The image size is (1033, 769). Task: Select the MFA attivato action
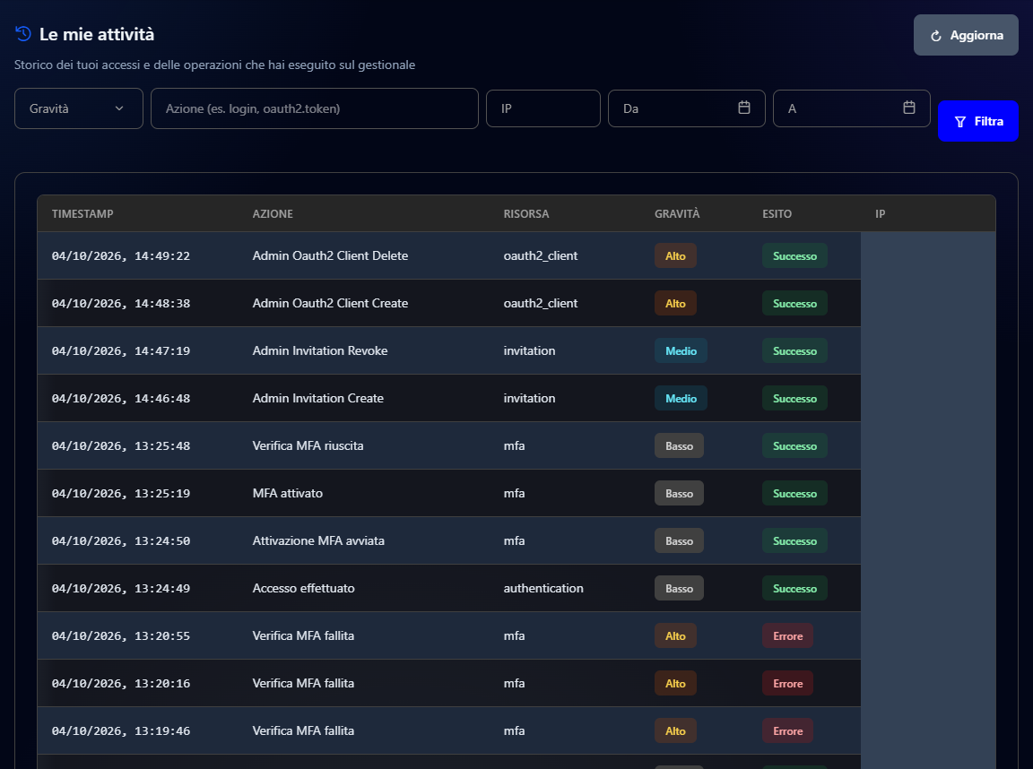click(x=288, y=493)
